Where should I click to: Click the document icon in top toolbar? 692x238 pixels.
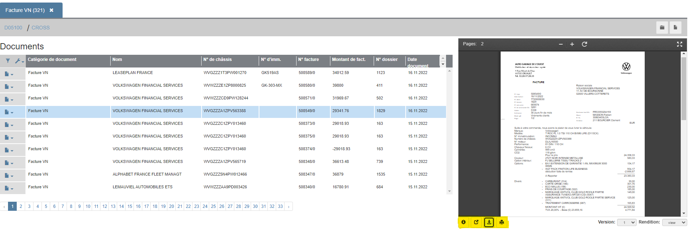click(676, 28)
